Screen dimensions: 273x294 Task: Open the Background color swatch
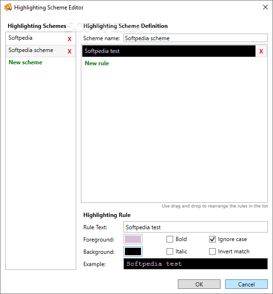(x=133, y=251)
